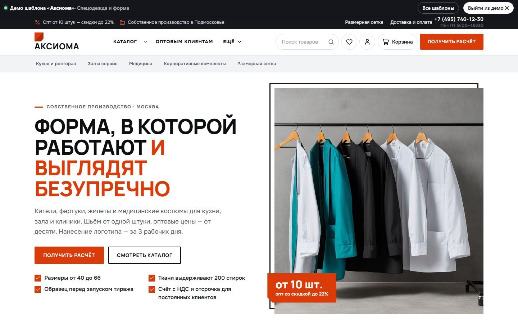
Task: Select the Кухня и ресторан category
Action: click(x=56, y=64)
